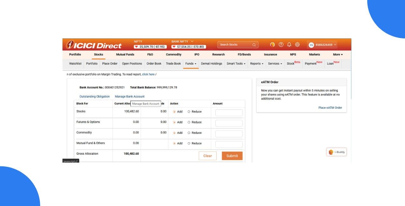Open Outstanding Obligation link
The width and height of the screenshot is (405, 206).
click(95, 97)
